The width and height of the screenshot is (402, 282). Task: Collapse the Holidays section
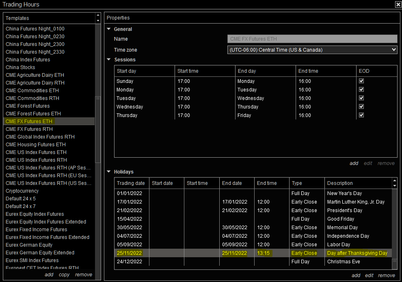[109, 172]
